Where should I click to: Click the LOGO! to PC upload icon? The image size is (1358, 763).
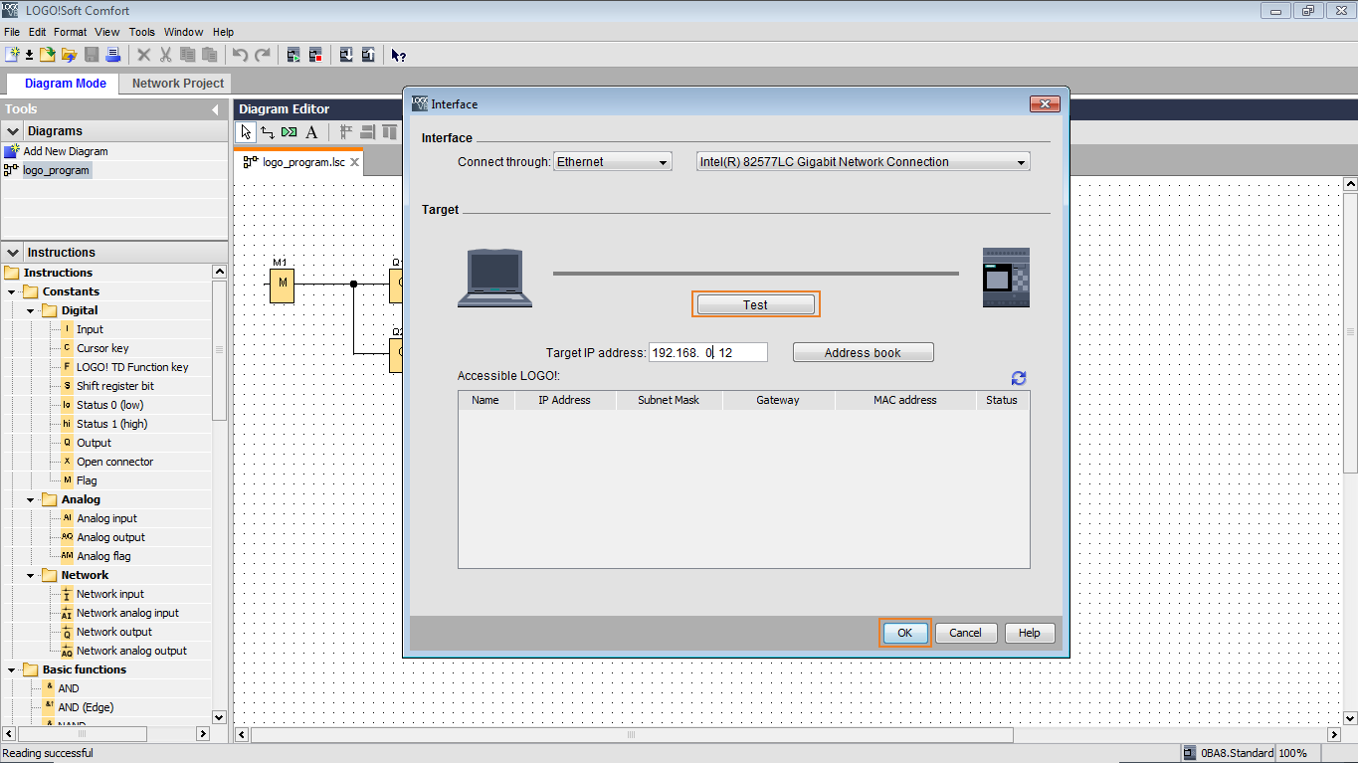click(x=367, y=55)
